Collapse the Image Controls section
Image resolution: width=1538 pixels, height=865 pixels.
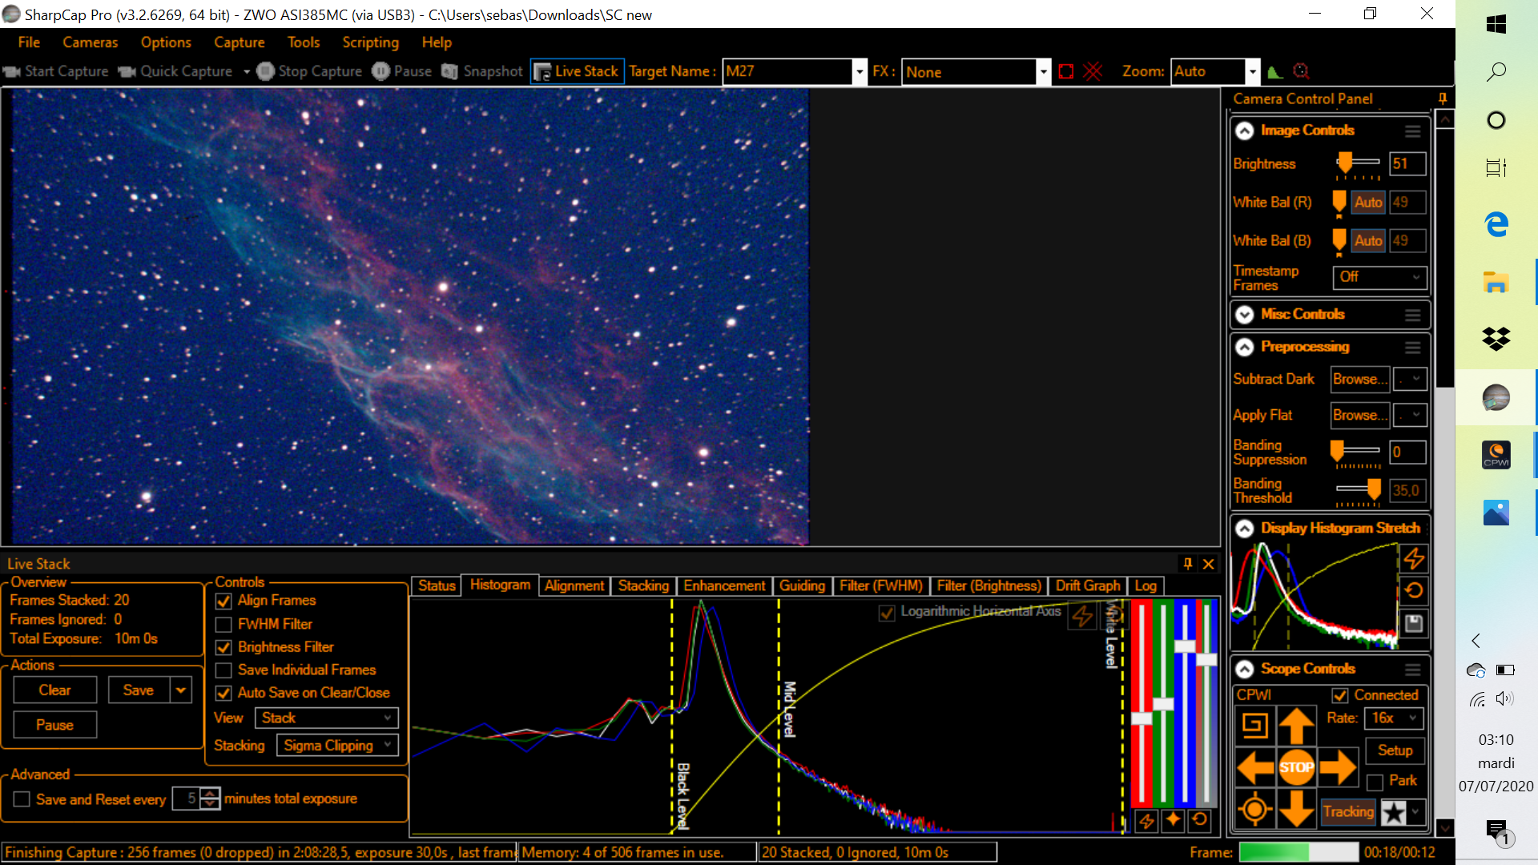[1245, 131]
